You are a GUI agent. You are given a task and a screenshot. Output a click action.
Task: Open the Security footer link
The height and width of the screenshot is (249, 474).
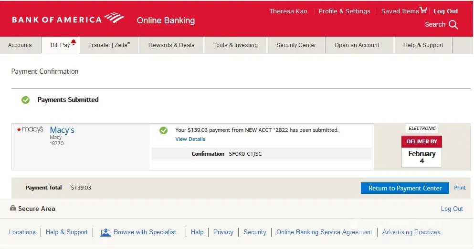coord(255,232)
